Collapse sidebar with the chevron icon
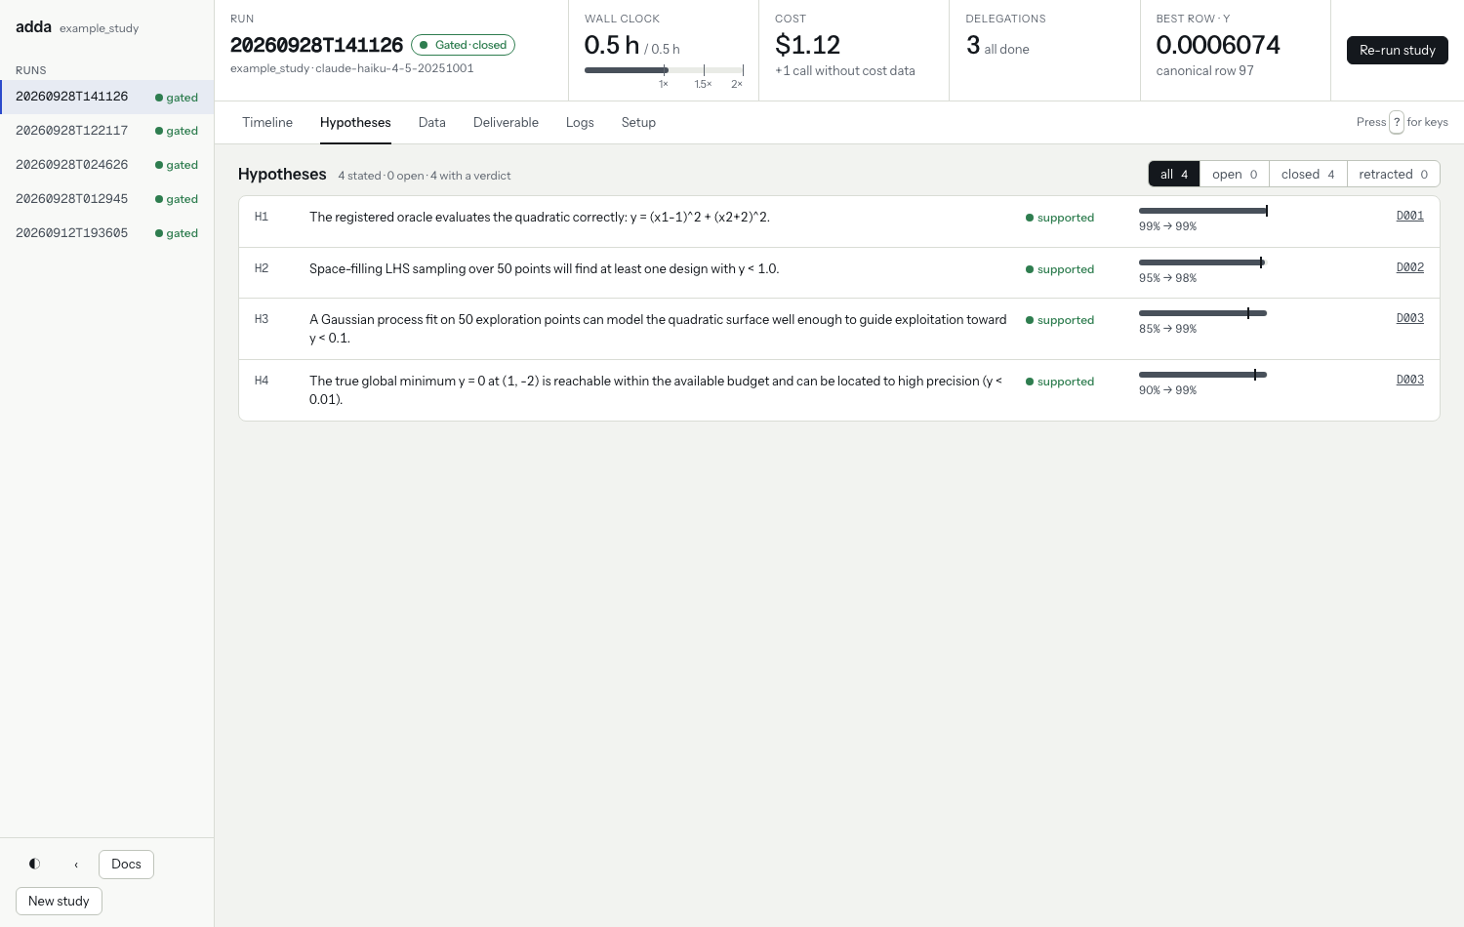Image resolution: width=1464 pixels, height=927 pixels. (76, 864)
